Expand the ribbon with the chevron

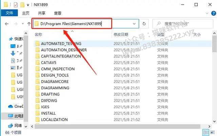[x=207, y=13]
